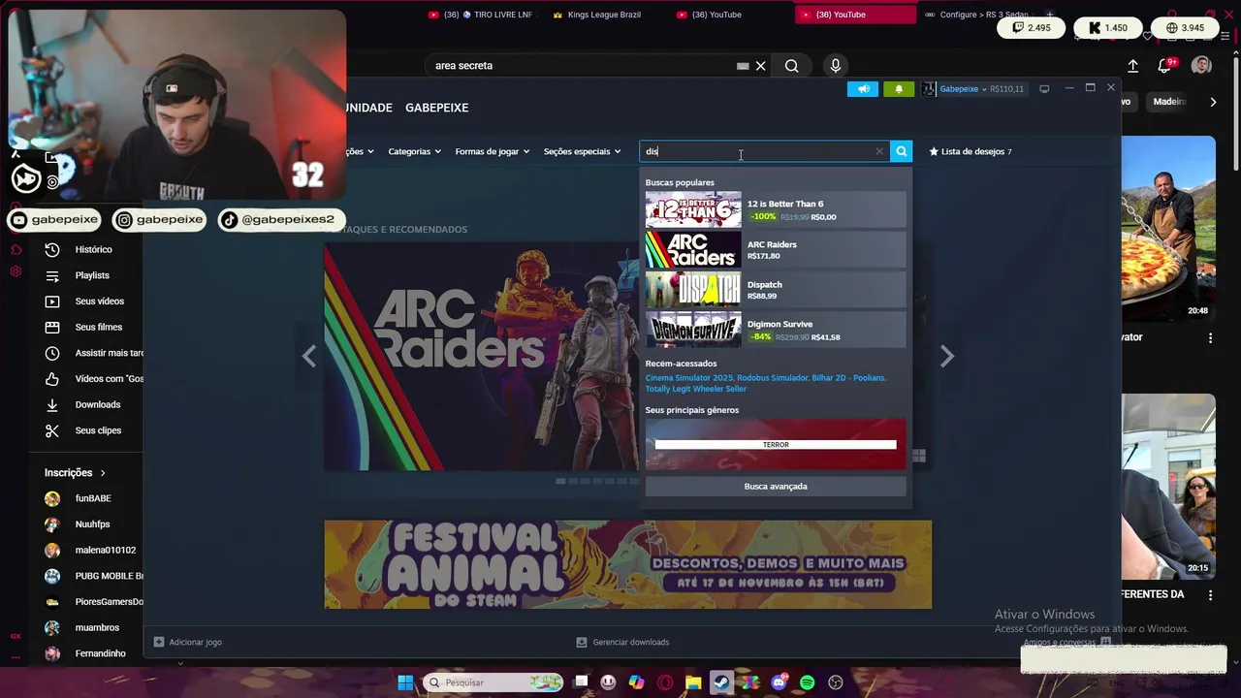Open GABEPEIXE profile tab in Steam
This screenshot has width=1241, height=698.
436,108
